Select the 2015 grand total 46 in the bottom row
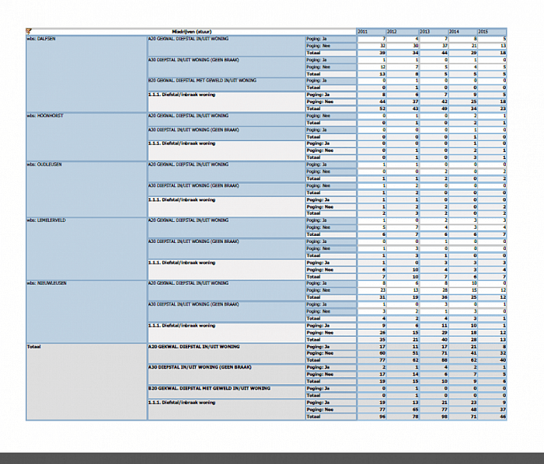The image size is (544, 464). pos(503,417)
